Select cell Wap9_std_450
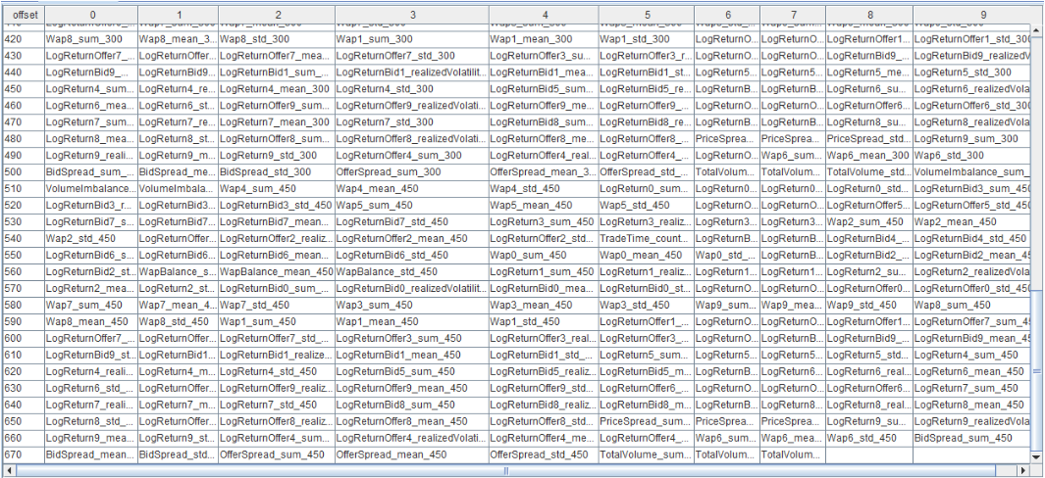This screenshot has width=1045, height=478. (x=869, y=305)
